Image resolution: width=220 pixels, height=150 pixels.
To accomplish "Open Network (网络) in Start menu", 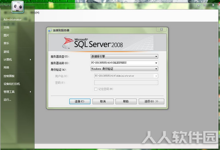I will coord(7,68).
